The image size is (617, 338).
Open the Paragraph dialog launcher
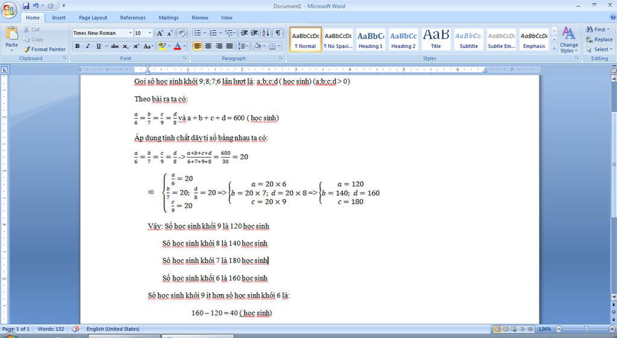(x=281, y=58)
